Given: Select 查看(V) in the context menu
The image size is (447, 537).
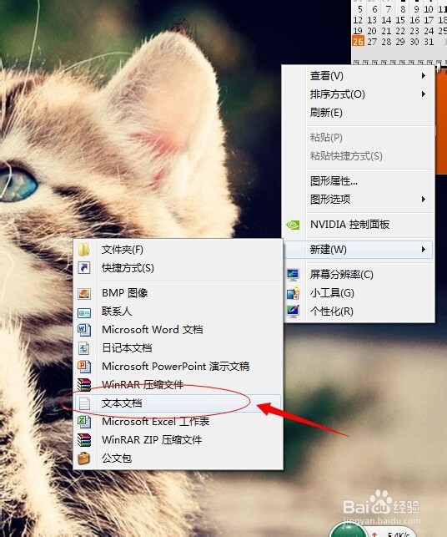Looking at the screenshot, I should click(x=358, y=76).
